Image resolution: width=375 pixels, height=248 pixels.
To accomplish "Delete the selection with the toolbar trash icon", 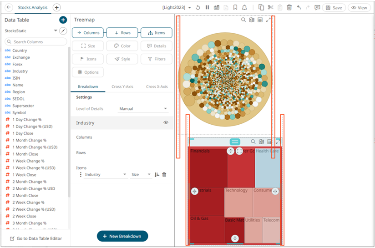I will tap(289, 7).
